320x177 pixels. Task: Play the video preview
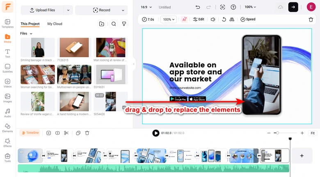[156, 133]
